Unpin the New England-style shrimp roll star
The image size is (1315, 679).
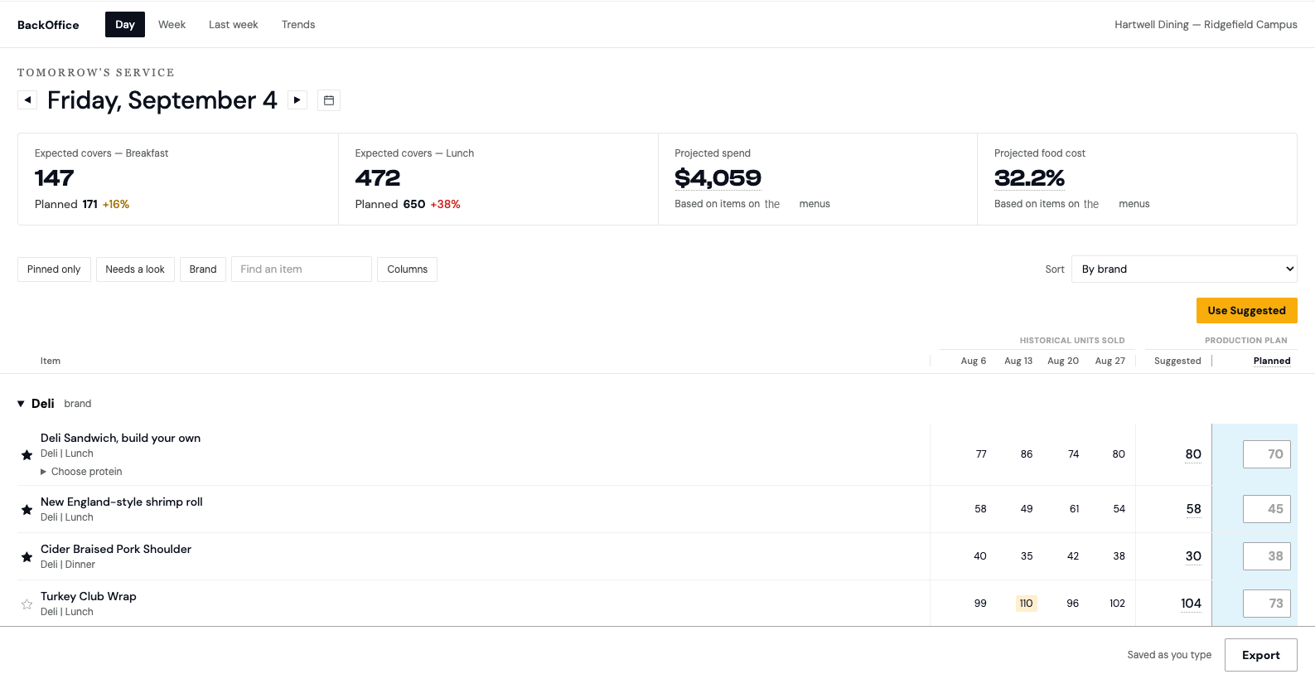(x=27, y=509)
